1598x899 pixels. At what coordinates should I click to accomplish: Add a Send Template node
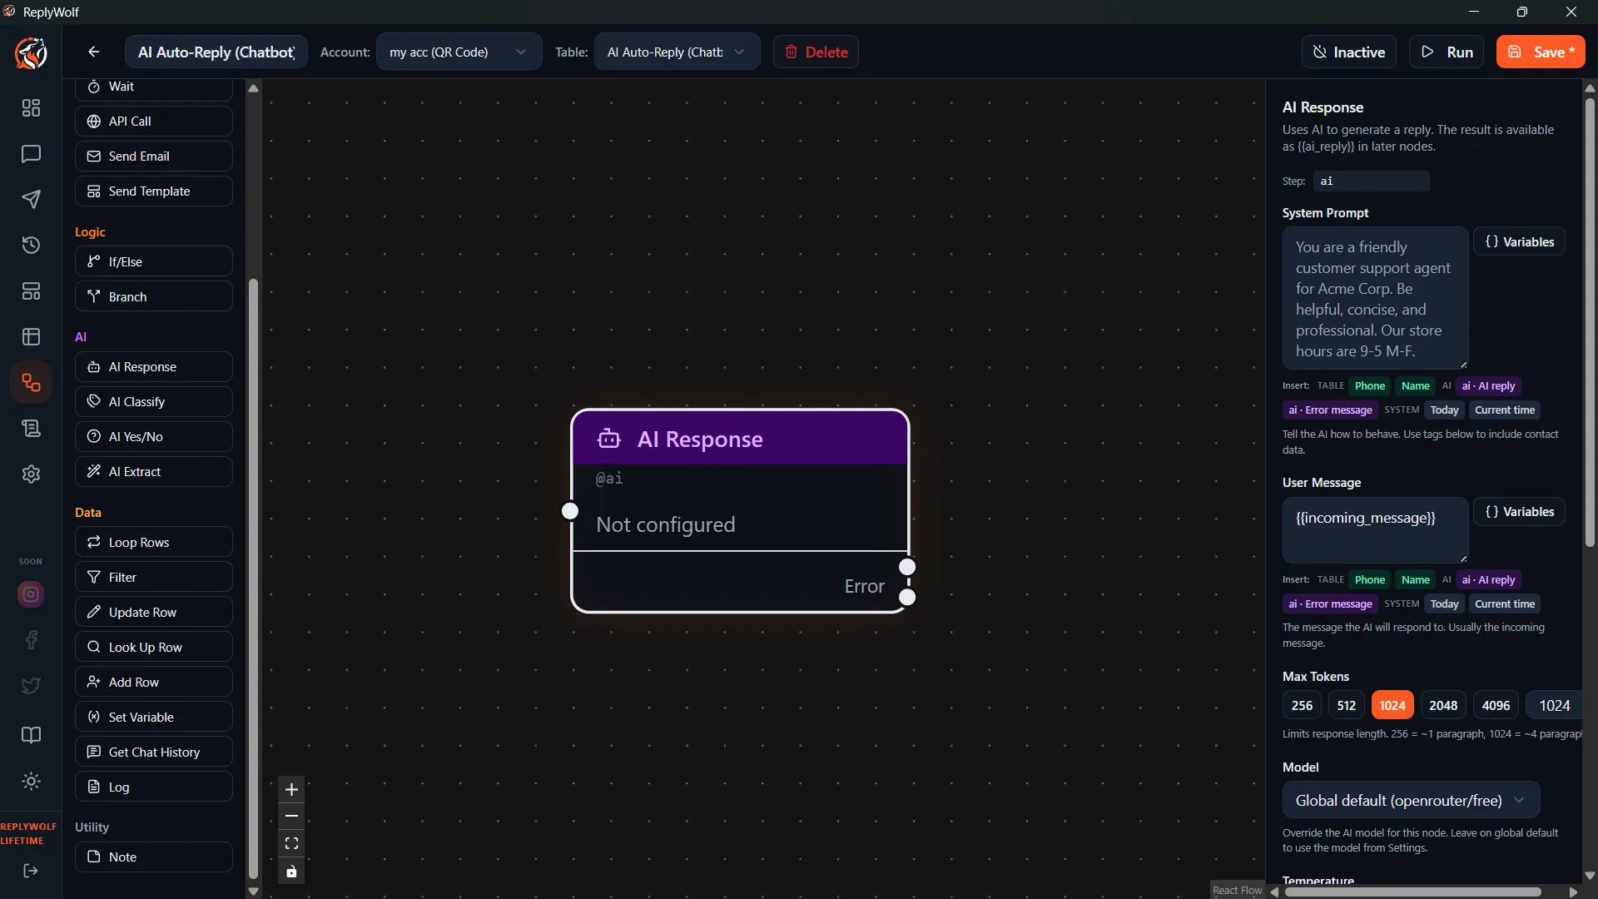pyautogui.click(x=154, y=191)
